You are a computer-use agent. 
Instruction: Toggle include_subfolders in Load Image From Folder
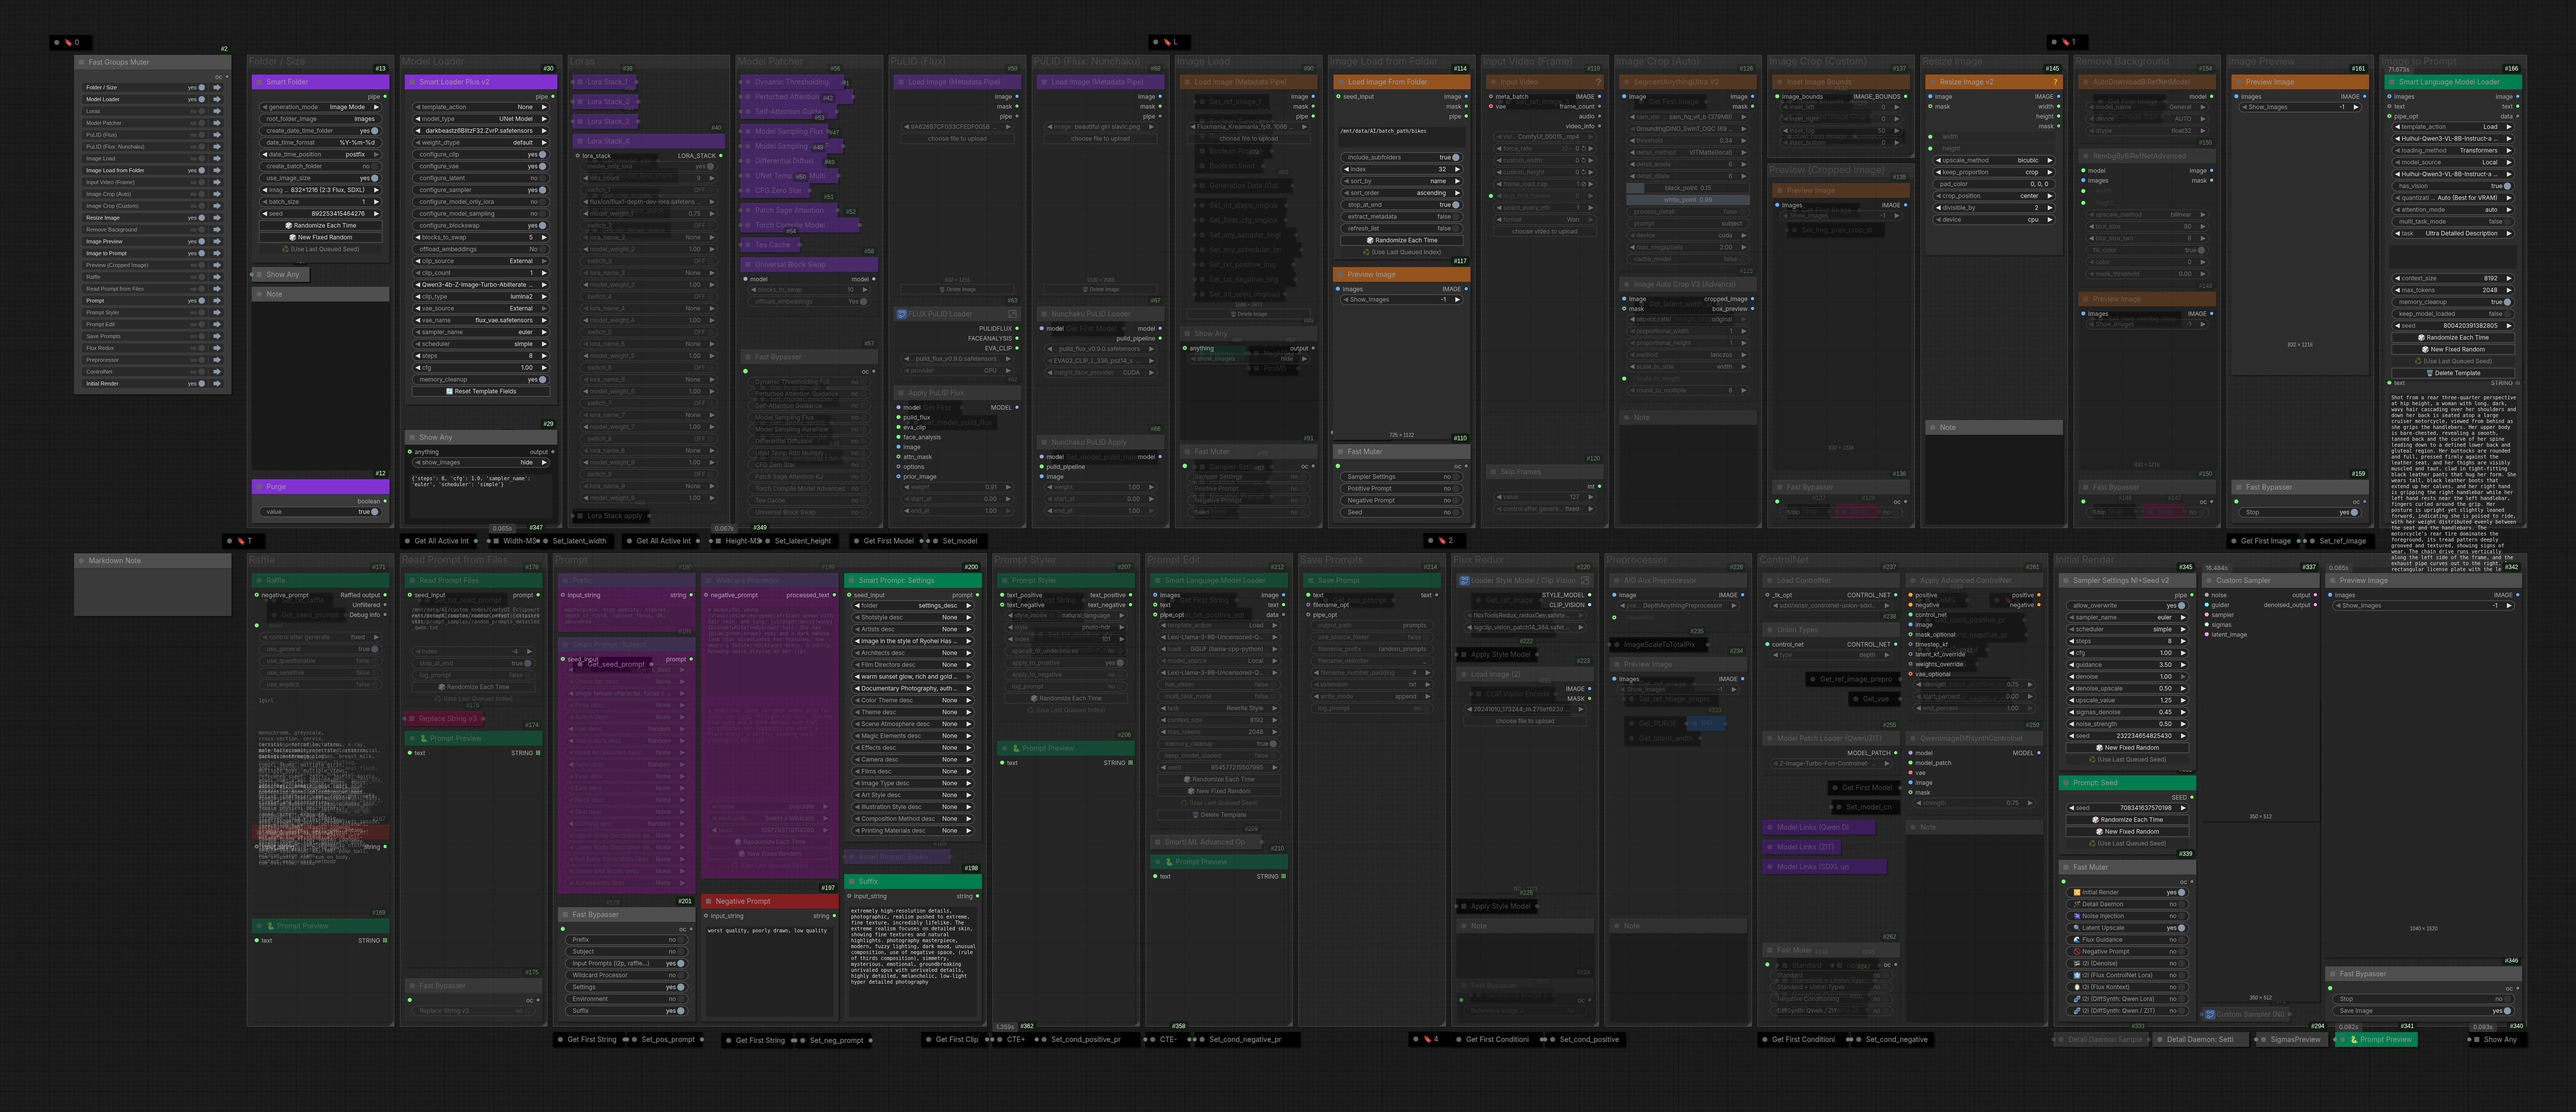[x=1455, y=157]
